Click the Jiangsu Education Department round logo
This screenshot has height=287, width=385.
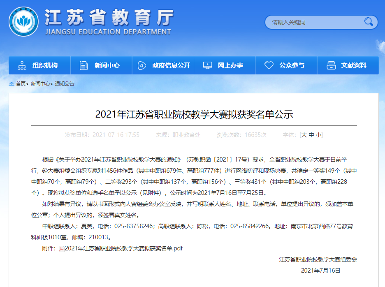(23, 22)
